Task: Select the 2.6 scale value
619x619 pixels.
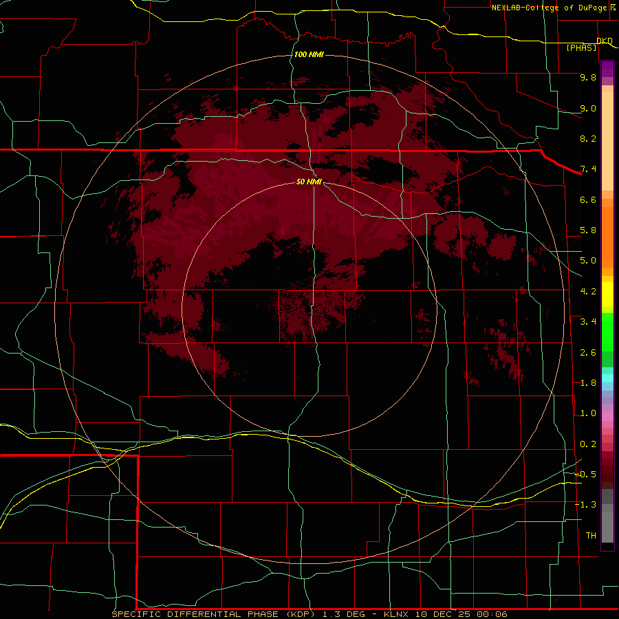Action: coord(588,353)
